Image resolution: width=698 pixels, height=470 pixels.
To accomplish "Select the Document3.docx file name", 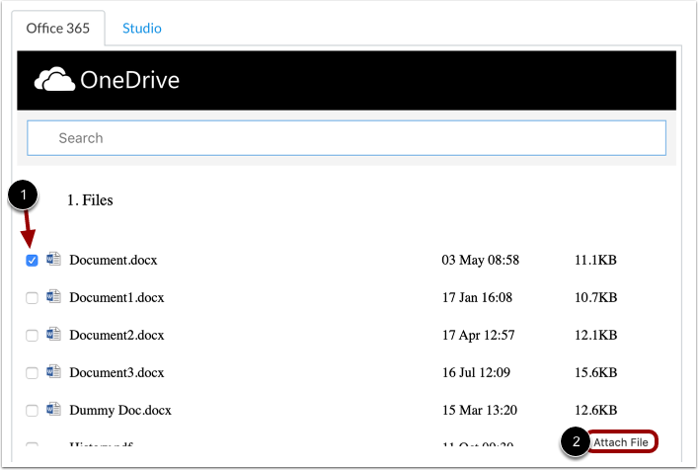I will pos(116,372).
